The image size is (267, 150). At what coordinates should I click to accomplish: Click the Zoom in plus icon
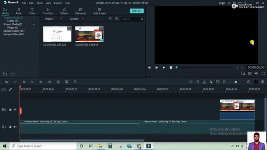[249, 82]
